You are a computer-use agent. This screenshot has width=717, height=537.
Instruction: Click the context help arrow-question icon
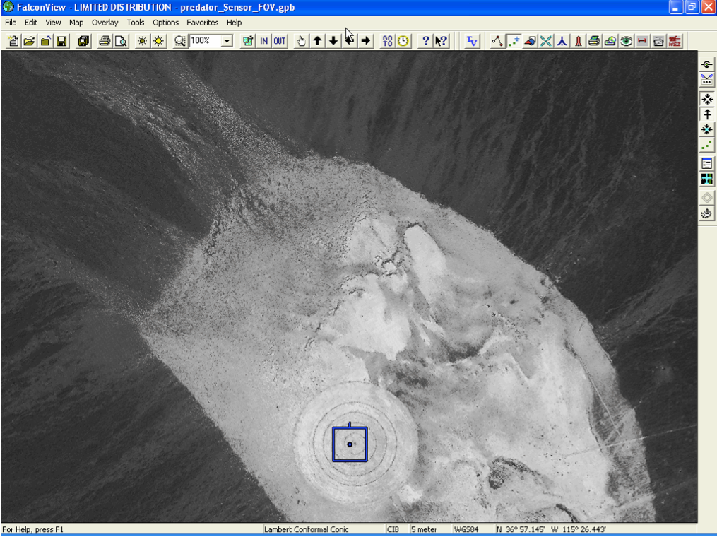tap(442, 41)
